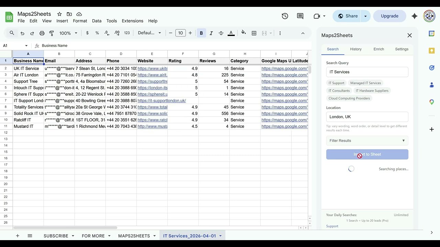Click the Share button

tap(348, 16)
